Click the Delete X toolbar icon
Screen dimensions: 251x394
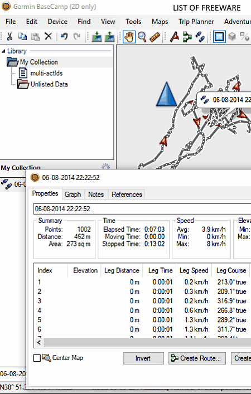(x=48, y=36)
